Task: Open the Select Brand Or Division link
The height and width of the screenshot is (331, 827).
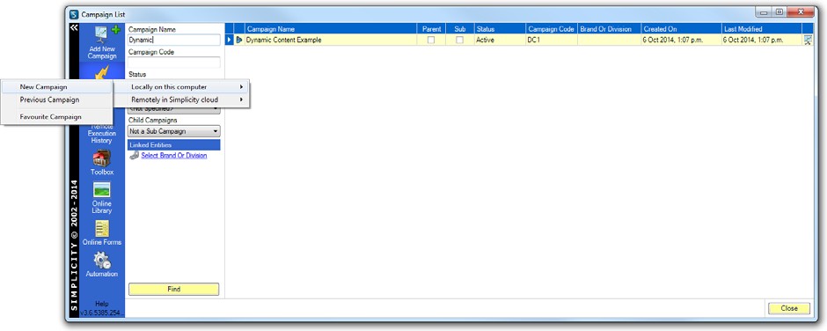Action: (x=173, y=155)
